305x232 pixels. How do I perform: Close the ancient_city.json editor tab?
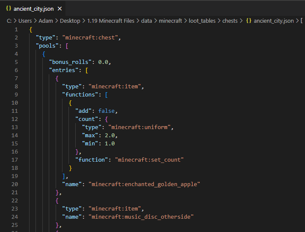pyautogui.click(x=59, y=9)
